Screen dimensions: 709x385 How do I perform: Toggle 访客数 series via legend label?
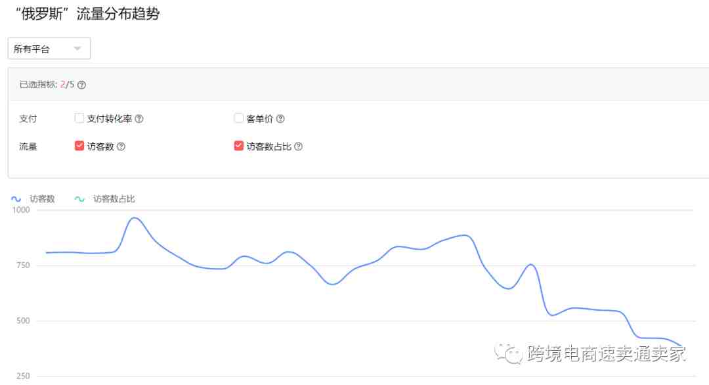(x=42, y=199)
